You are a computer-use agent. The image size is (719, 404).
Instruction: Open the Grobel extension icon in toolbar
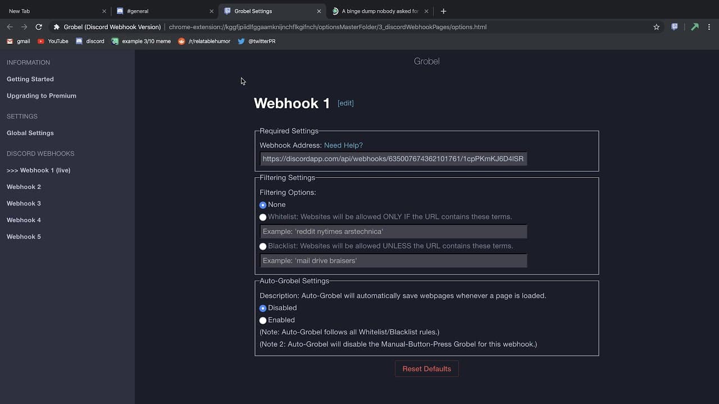pyautogui.click(x=675, y=27)
